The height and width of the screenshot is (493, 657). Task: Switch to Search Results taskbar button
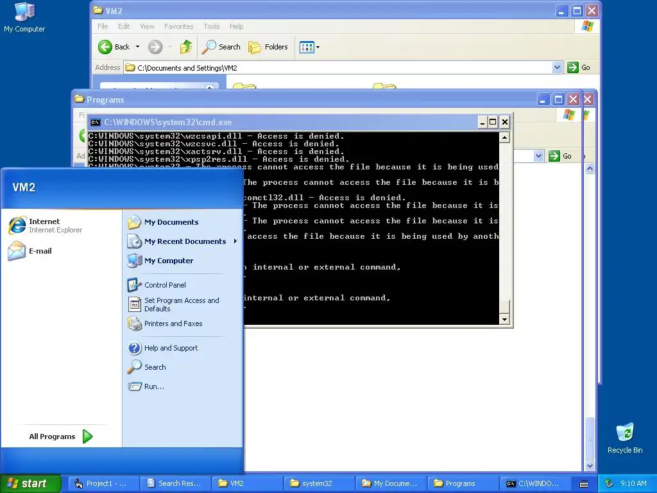pos(175,483)
